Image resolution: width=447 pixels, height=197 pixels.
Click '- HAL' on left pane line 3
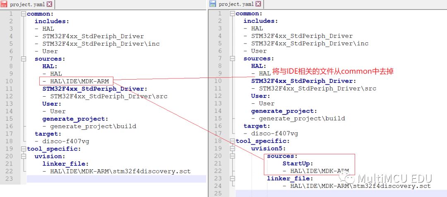pyautogui.click(x=44, y=29)
